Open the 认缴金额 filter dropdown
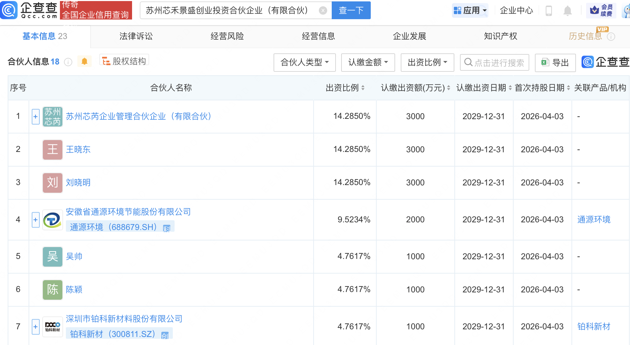Viewport: 630px width, 345px height. pyautogui.click(x=368, y=63)
